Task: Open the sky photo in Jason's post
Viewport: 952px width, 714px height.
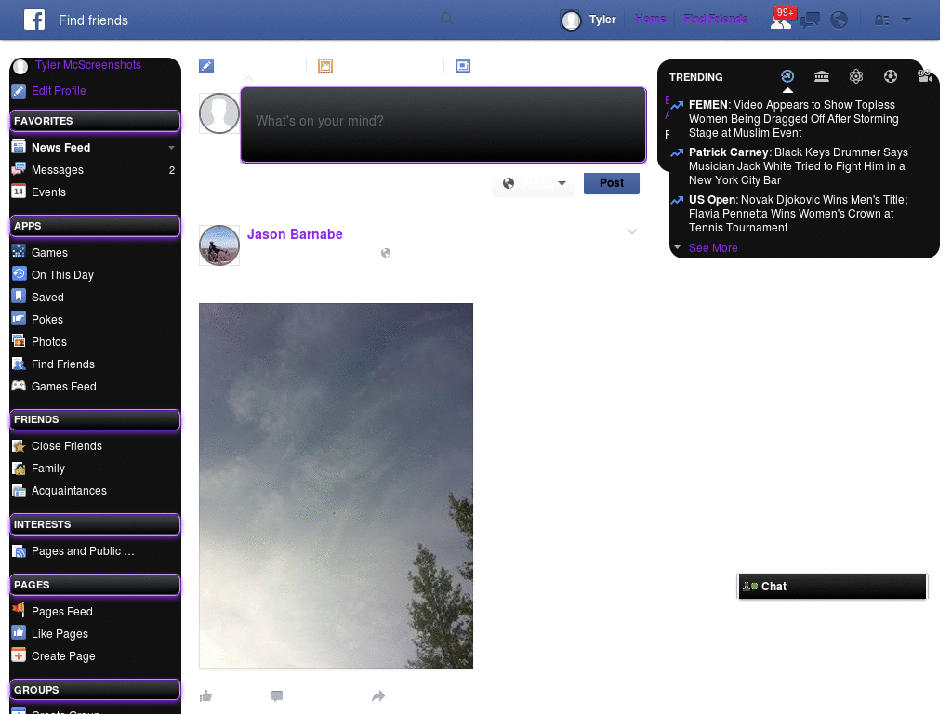Action: pyautogui.click(x=336, y=485)
